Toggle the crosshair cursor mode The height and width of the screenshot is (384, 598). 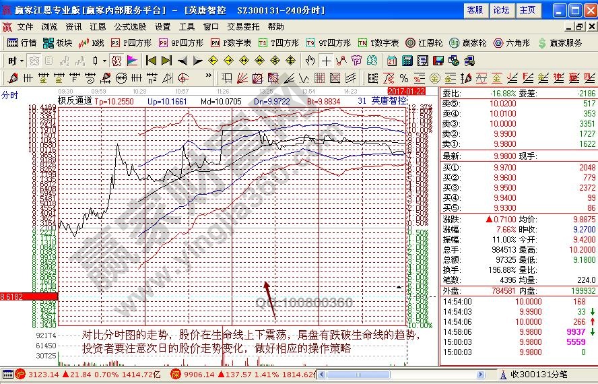click(x=326, y=60)
